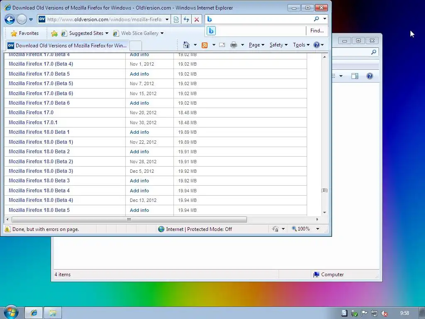Open Suggested Sites dropdown
Screen dimensions: 425x319
tap(85, 33)
